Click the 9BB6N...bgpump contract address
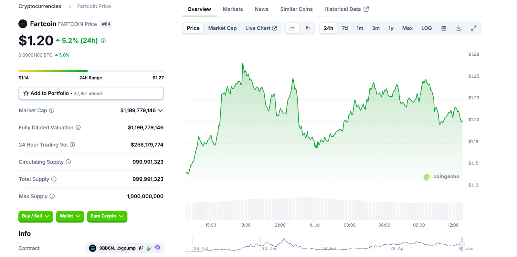The height and width of the screenshot is (257, 517). pos(117,248)
